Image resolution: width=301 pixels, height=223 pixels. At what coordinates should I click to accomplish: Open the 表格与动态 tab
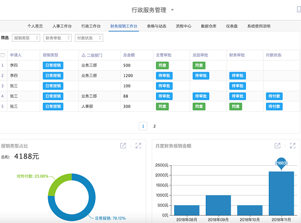tap(157, 26)
